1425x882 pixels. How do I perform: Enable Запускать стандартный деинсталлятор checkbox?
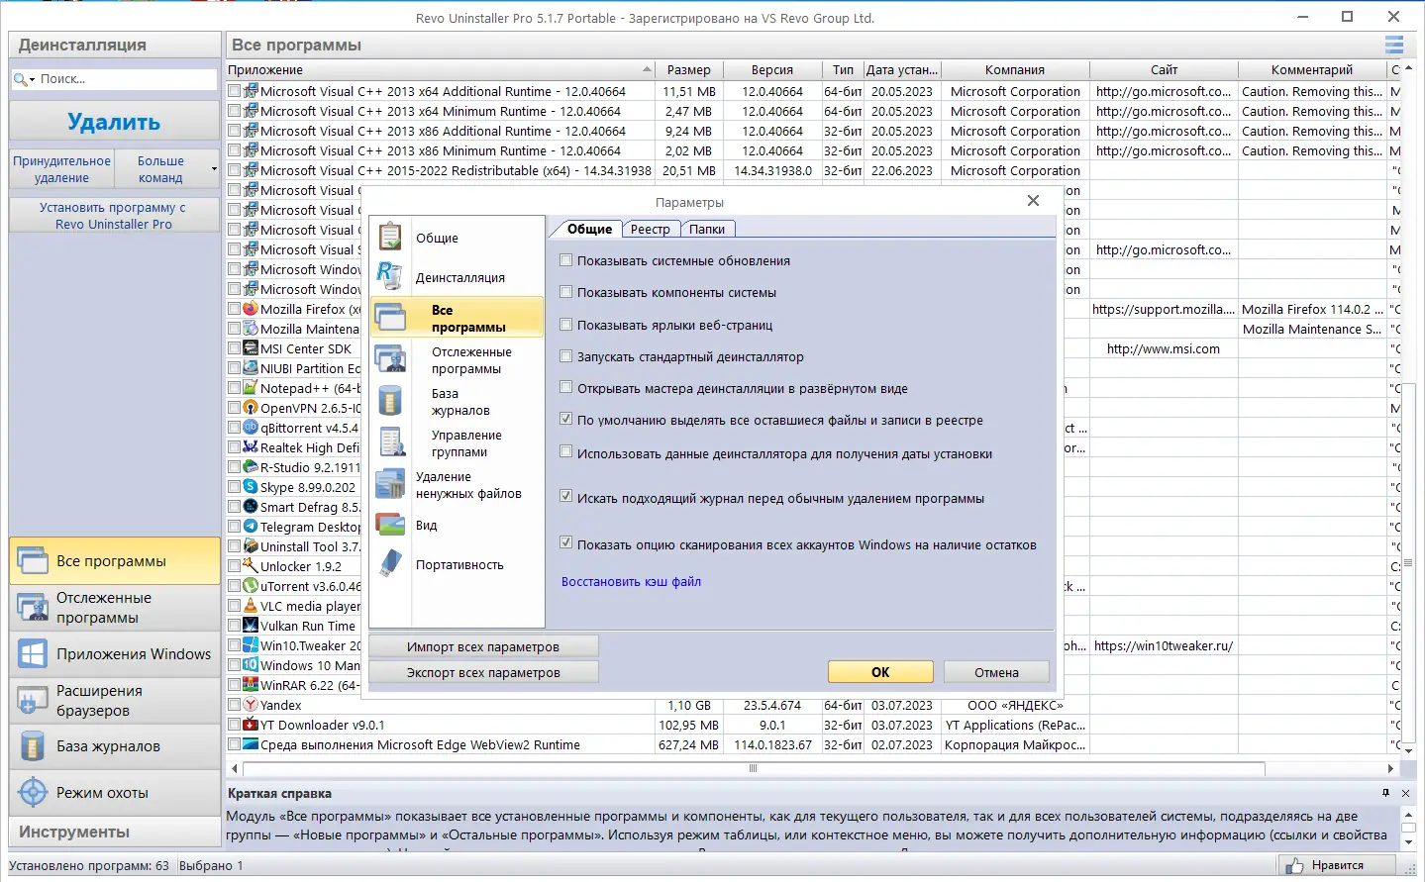566,356
